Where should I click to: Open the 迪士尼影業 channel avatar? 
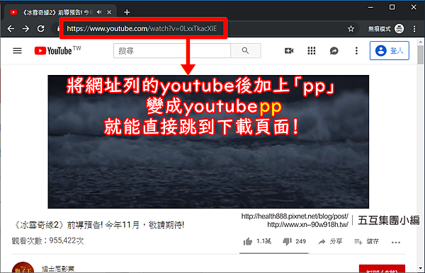click(x=23, y=268)
